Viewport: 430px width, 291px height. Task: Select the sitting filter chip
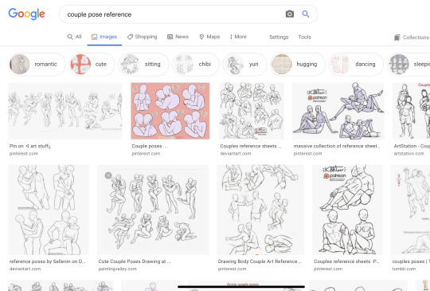[x=143, y=65]
